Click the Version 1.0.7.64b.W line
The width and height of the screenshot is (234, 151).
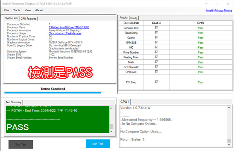136,108
